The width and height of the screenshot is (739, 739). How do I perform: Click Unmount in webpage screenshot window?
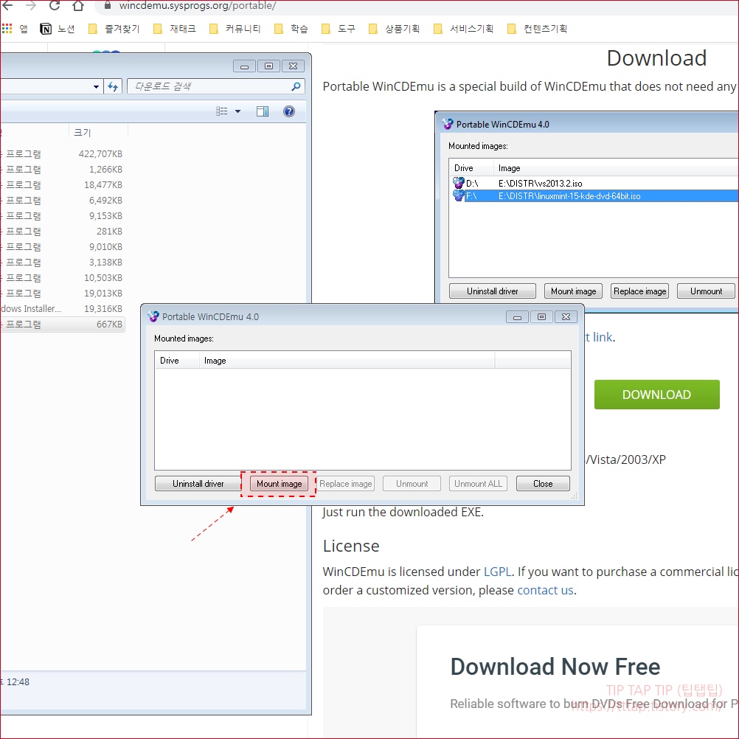pyautogui.click(x=706, y=291)
